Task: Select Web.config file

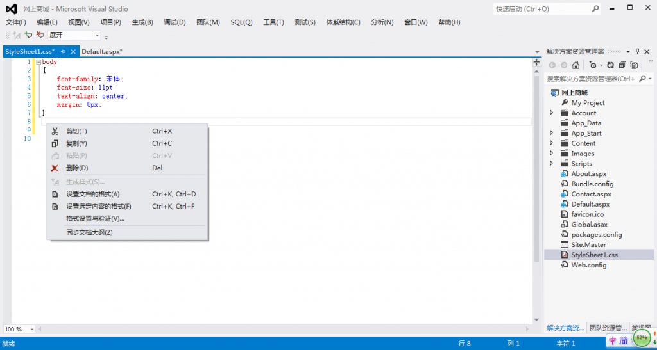Action: click(589, 265)
